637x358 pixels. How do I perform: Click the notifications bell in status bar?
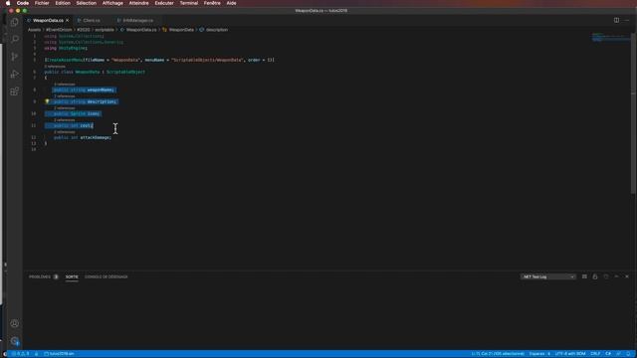click(628, 354)
